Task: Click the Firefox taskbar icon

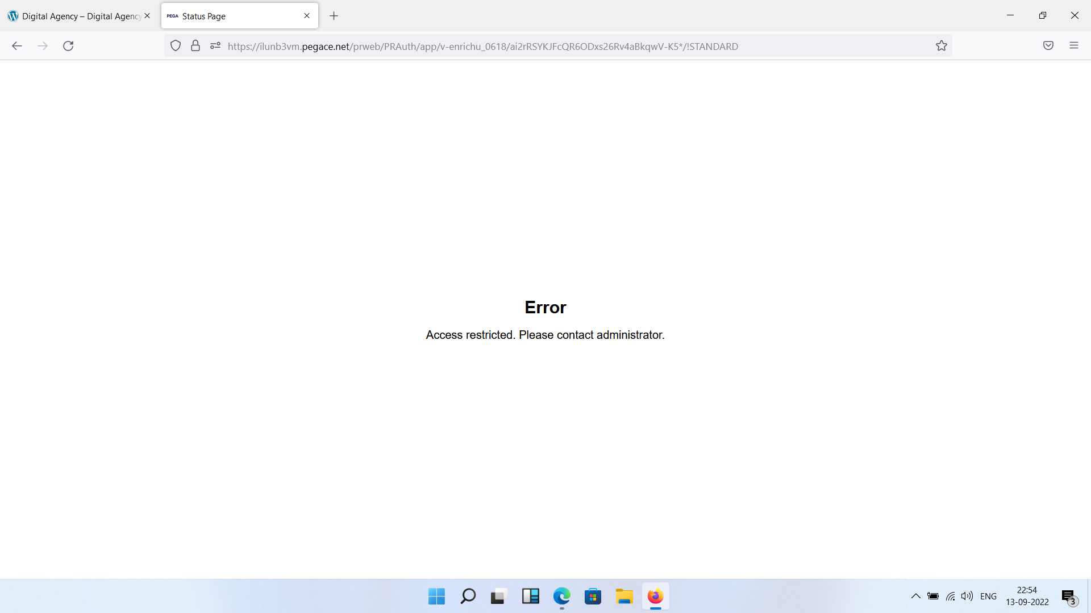Action: pyautogui.click(x=655, y=597)
